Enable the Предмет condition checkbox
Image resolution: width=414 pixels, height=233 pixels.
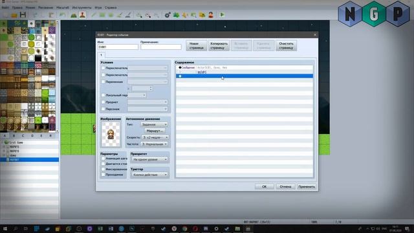103,102
